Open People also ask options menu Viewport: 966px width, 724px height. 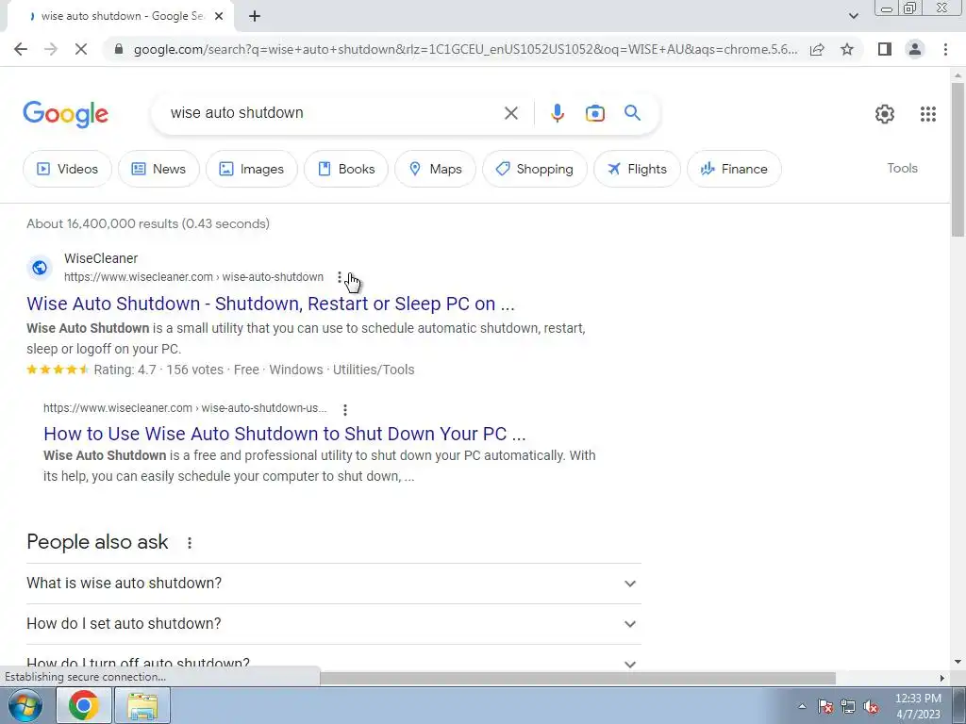point(189,542)
